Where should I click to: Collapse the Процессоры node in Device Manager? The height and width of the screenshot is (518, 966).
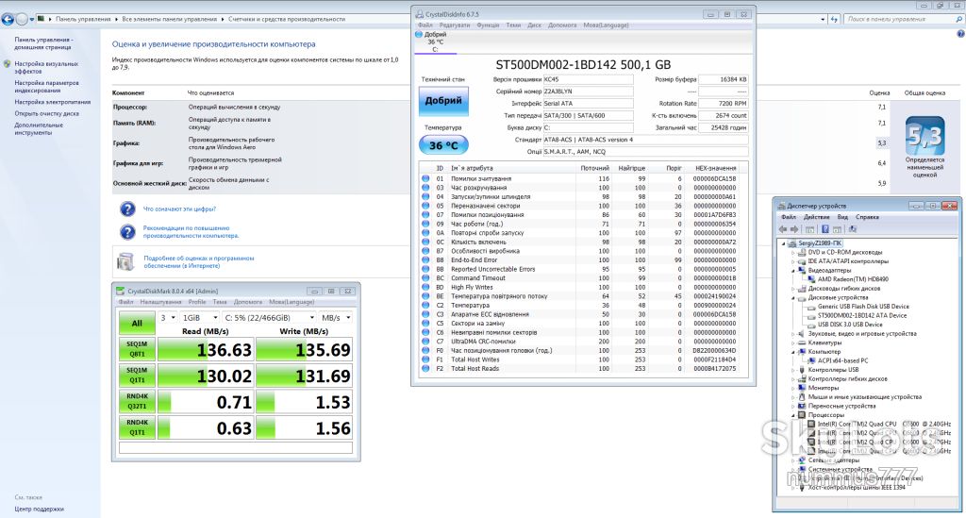[793, 415]
